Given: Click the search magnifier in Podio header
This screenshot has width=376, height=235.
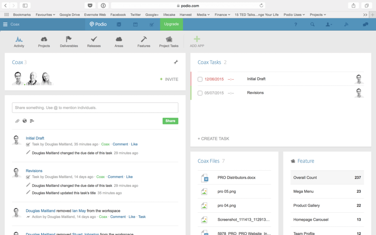Looking at the screenshot, I should point(312,25).
